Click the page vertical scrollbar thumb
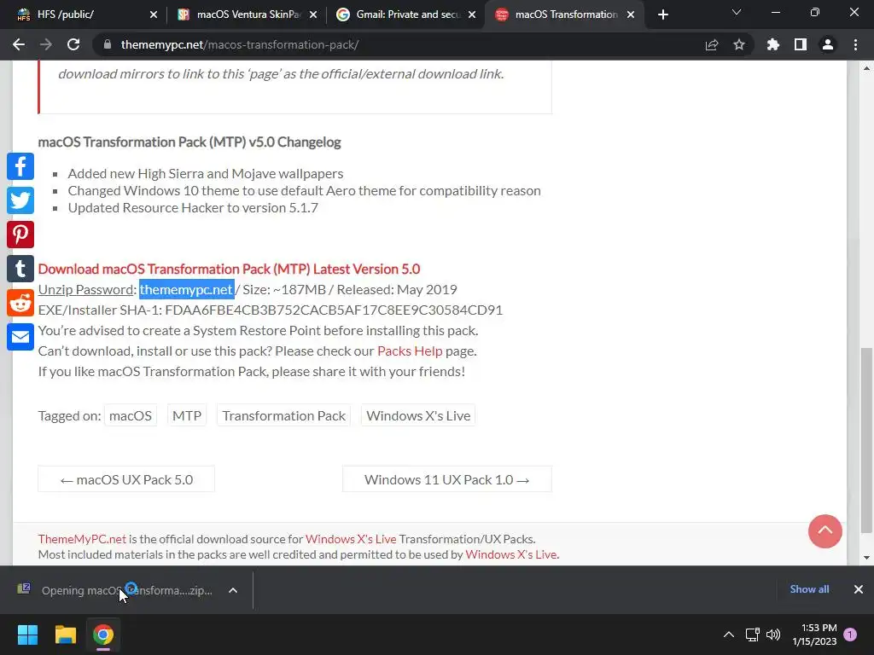The width and height of the screenshot is (874, 655). pyautogui.click(x=866, y=440)
